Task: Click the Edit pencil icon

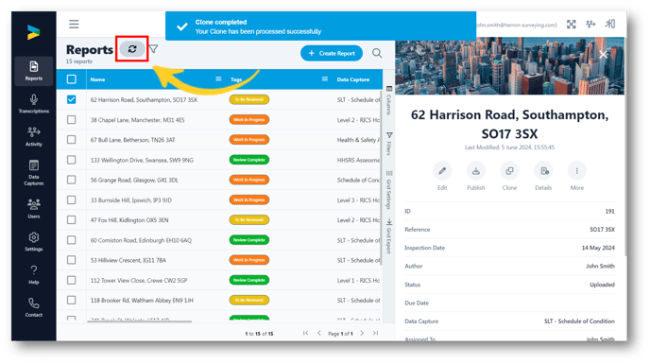Action: [442, 171]
